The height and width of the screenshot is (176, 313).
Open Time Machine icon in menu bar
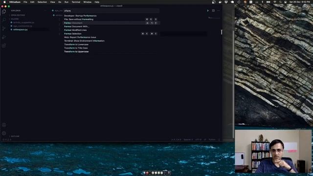[239, 2]
